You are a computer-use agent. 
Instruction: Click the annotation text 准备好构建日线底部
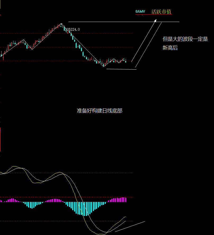click(99, 111)
